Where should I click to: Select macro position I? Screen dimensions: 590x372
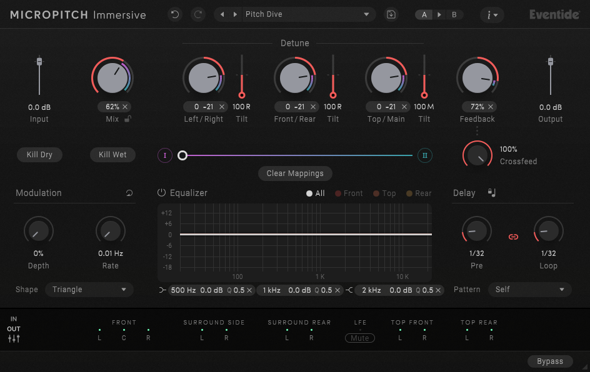(x=165, y=155)
